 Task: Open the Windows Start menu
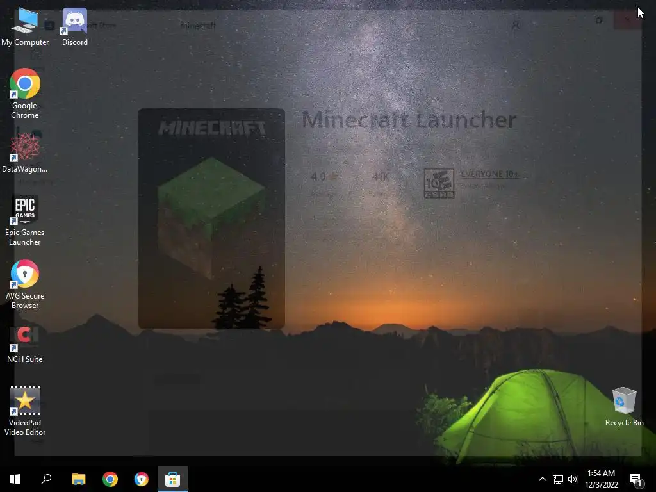point(15,479)
